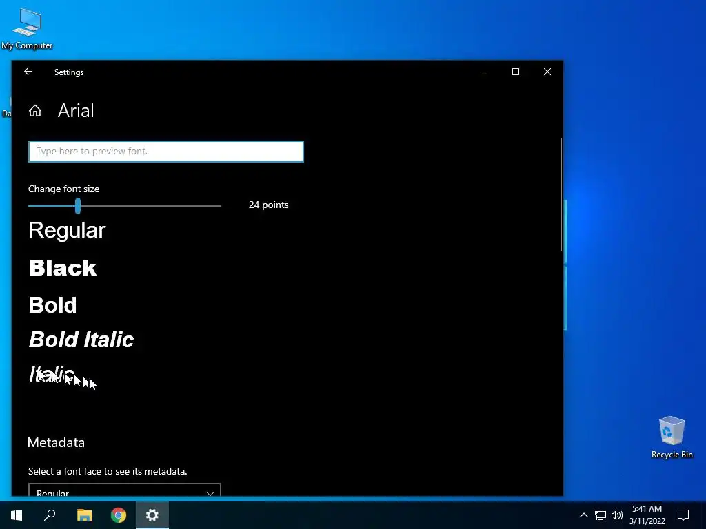Open the volume speaker tray icon
The width and height of the screenshot is (706, 529).
tap(617, 515)
